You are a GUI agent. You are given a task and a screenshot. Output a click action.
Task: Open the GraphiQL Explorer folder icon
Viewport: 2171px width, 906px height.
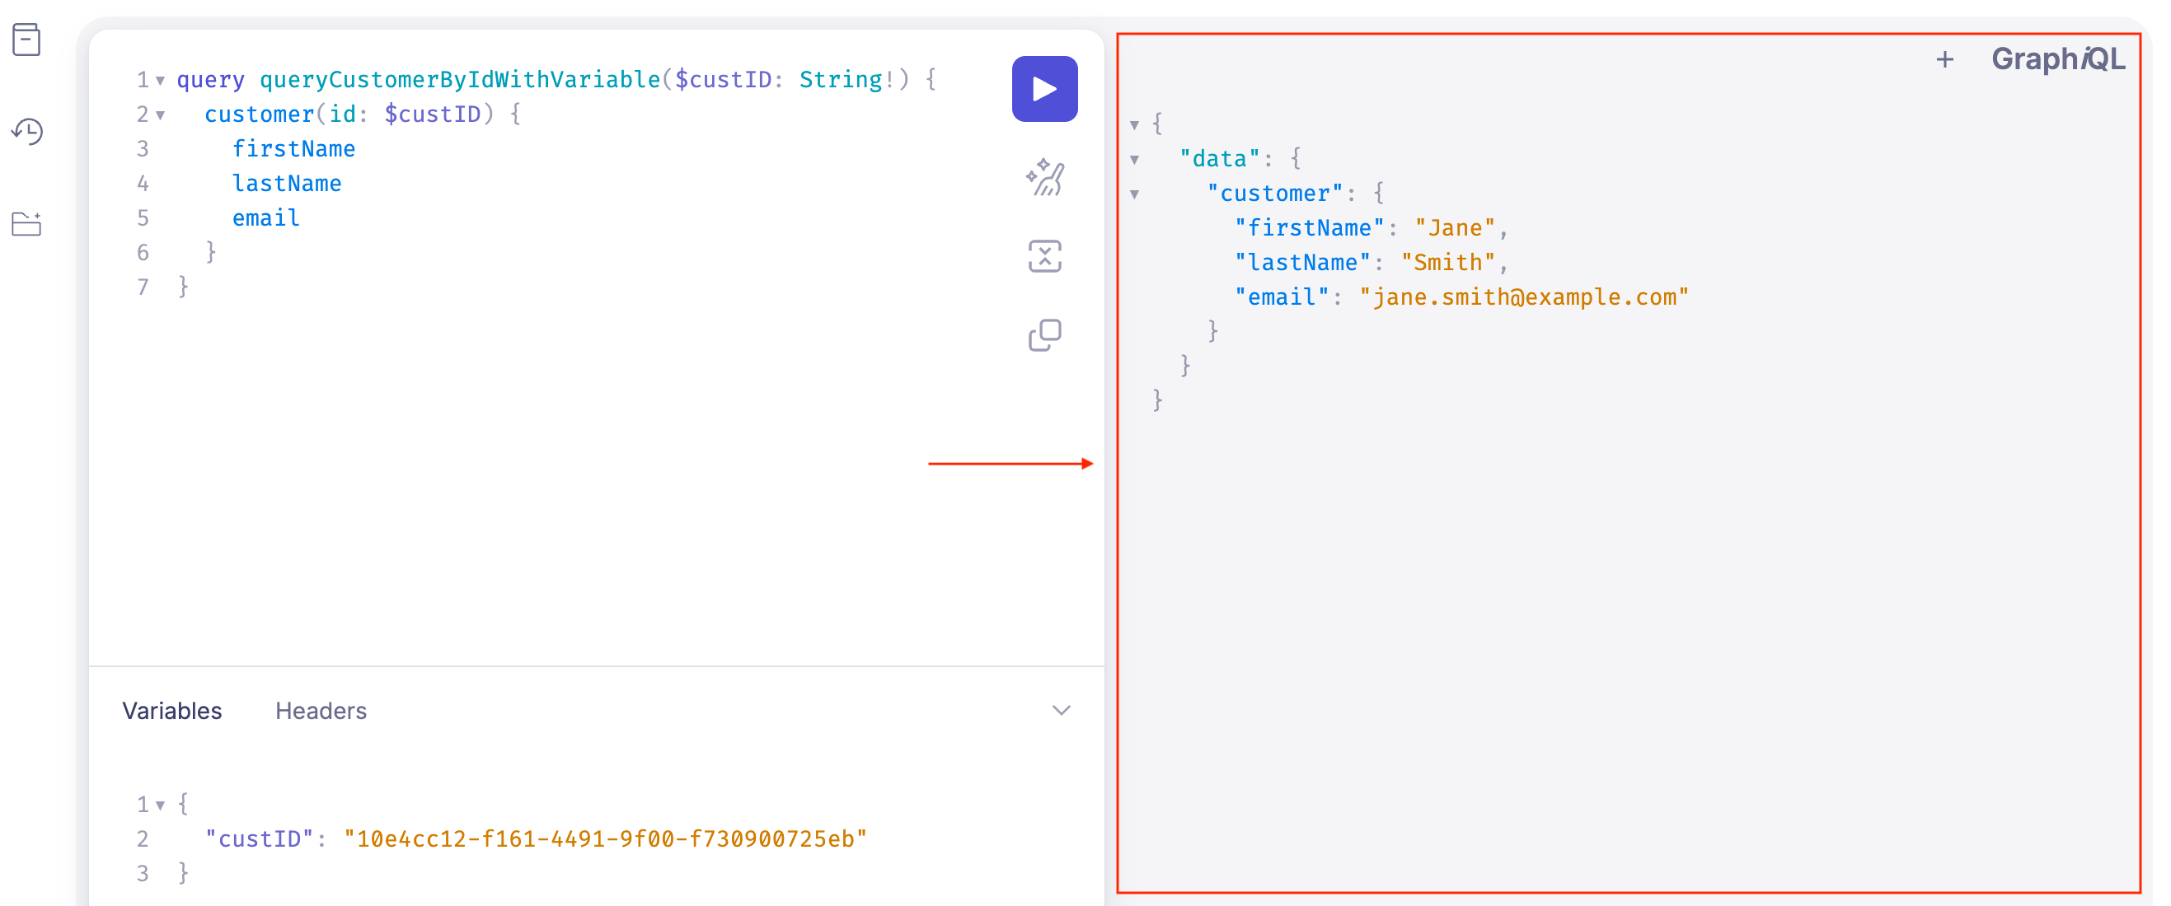[x=26, y=224]
